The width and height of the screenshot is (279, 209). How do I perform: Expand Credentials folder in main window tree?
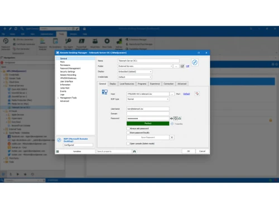(x=4, y=75)
